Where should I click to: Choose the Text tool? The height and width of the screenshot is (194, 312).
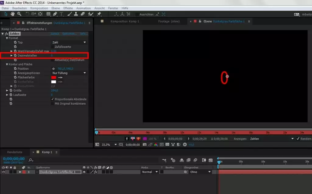point(62,14)
